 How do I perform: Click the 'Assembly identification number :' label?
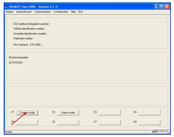pos(30,34)
